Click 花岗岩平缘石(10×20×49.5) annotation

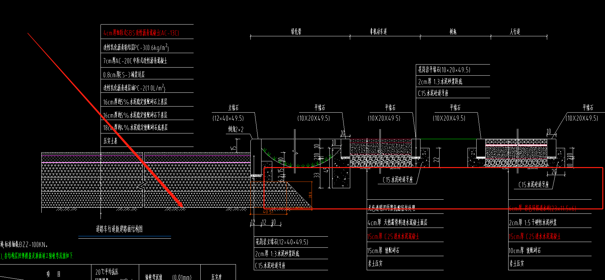(x=444, y=70)
